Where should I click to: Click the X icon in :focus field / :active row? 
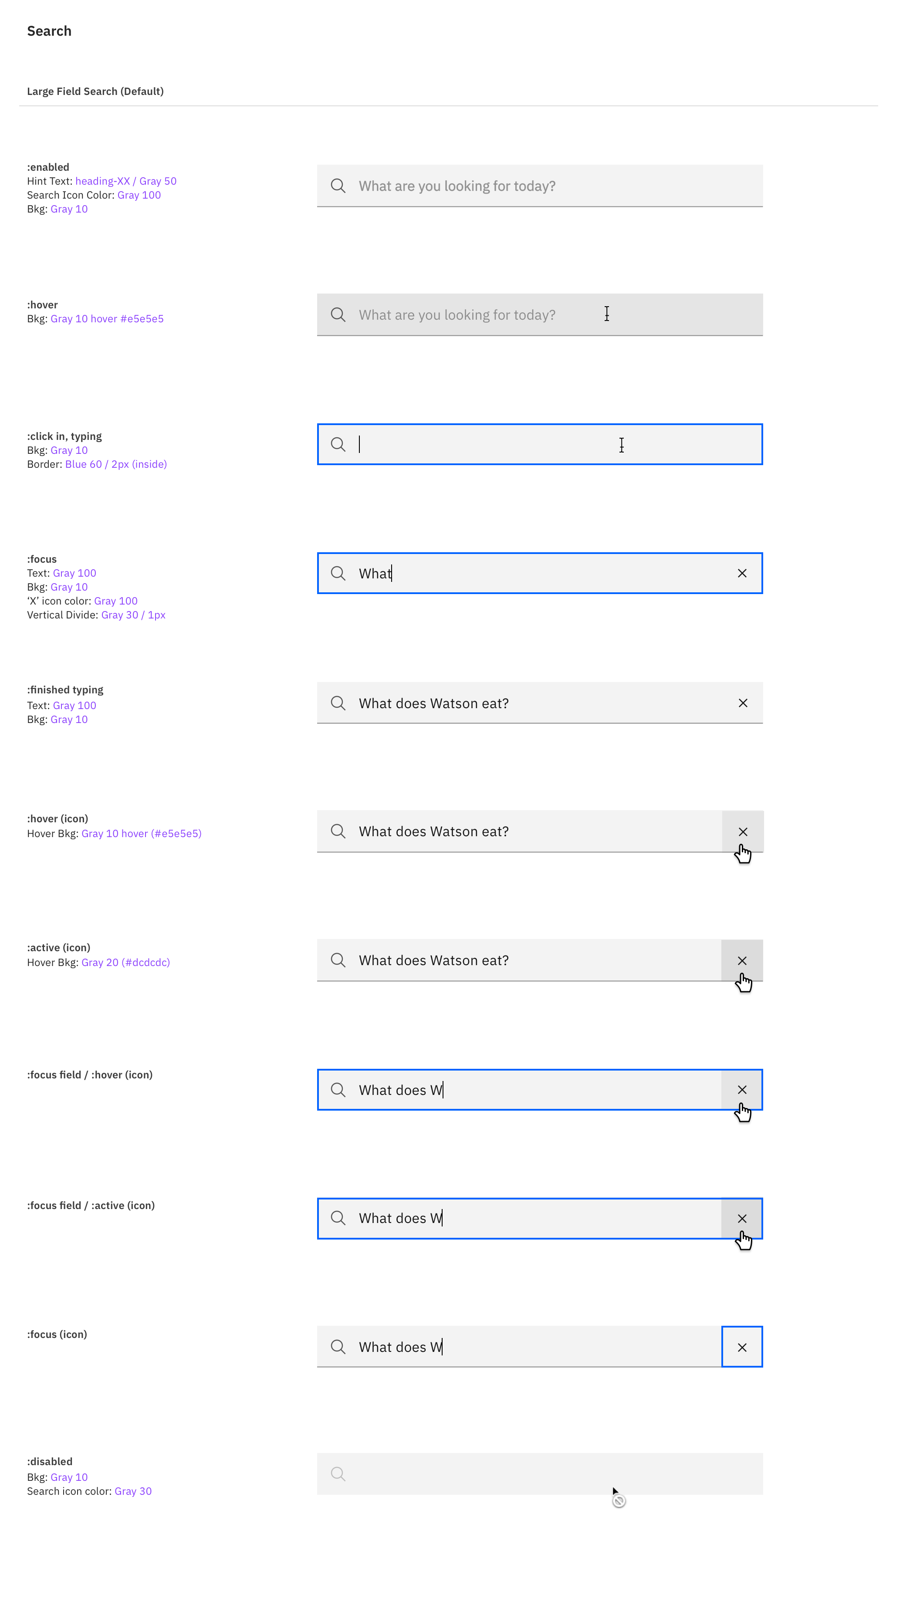(742, 1218)
